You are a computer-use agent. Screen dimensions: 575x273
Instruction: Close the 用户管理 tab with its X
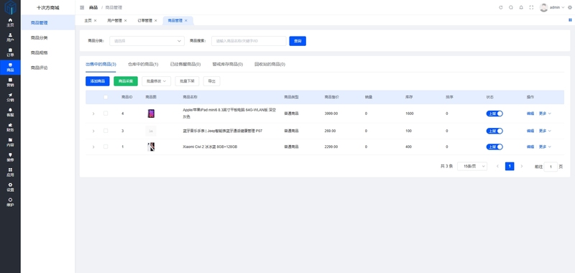(x=125, y=21)
